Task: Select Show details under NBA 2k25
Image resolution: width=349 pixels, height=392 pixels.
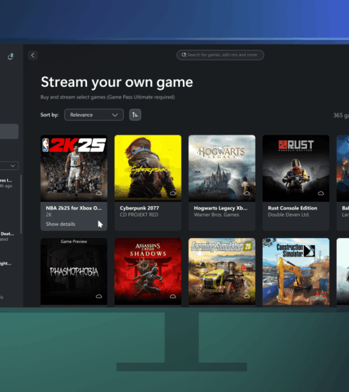Action: (61, 224)
